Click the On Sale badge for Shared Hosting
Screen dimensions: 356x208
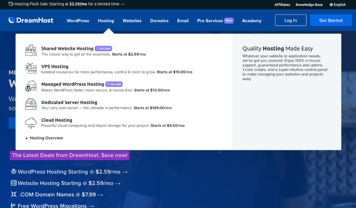pyautogui.click(x=103, y=49)
